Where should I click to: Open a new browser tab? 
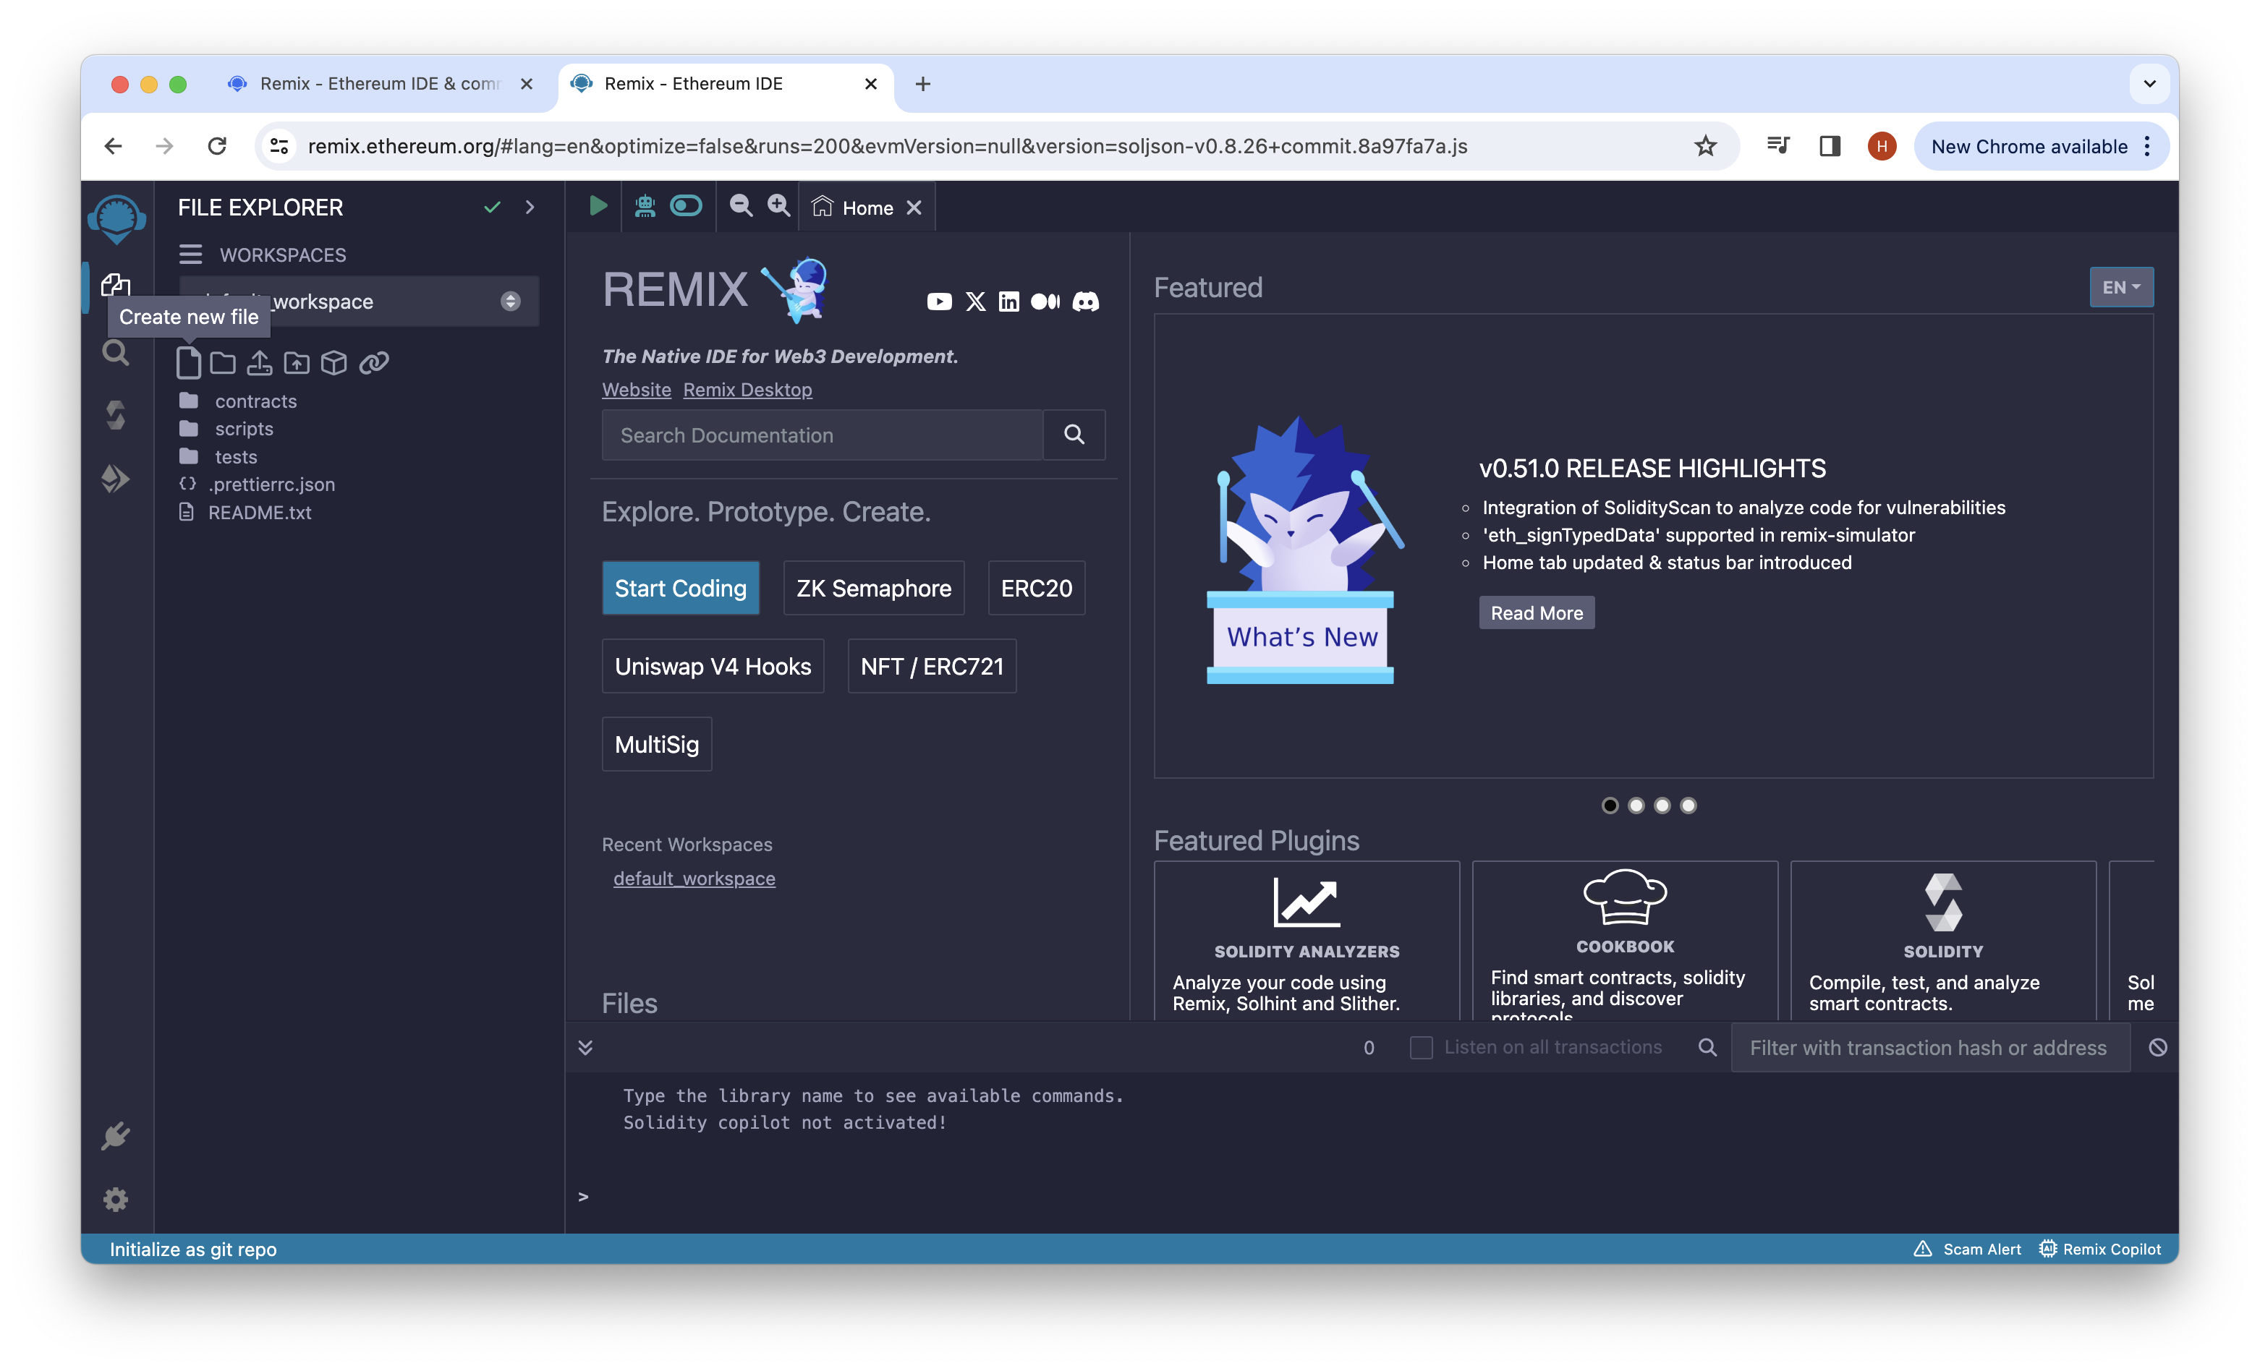pyautogui.click(x=922, y=85)
